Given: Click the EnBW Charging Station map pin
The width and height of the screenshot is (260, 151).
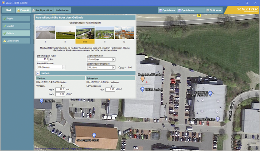Looking at the screenshot, I should (x=217, y=119).
